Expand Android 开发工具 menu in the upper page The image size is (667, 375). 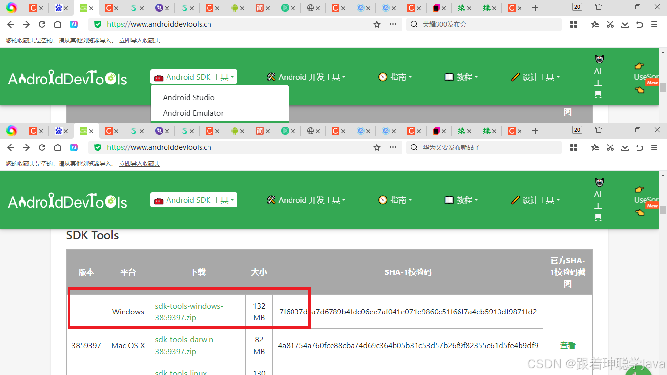306,77
